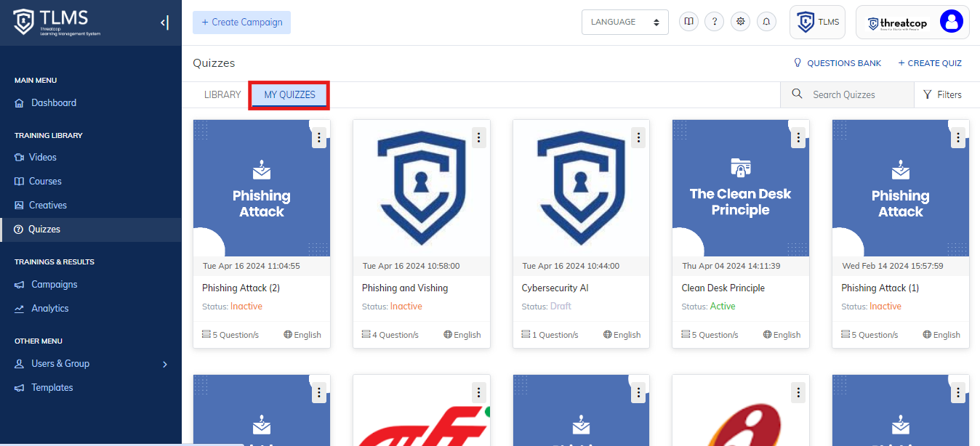Viewport: 980px width, 446px height.
Task: Click the Videos camera icon
Action: (x=20, y=158)
